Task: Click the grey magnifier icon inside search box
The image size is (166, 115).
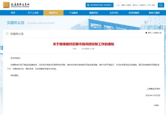Action: pos(118,5)
